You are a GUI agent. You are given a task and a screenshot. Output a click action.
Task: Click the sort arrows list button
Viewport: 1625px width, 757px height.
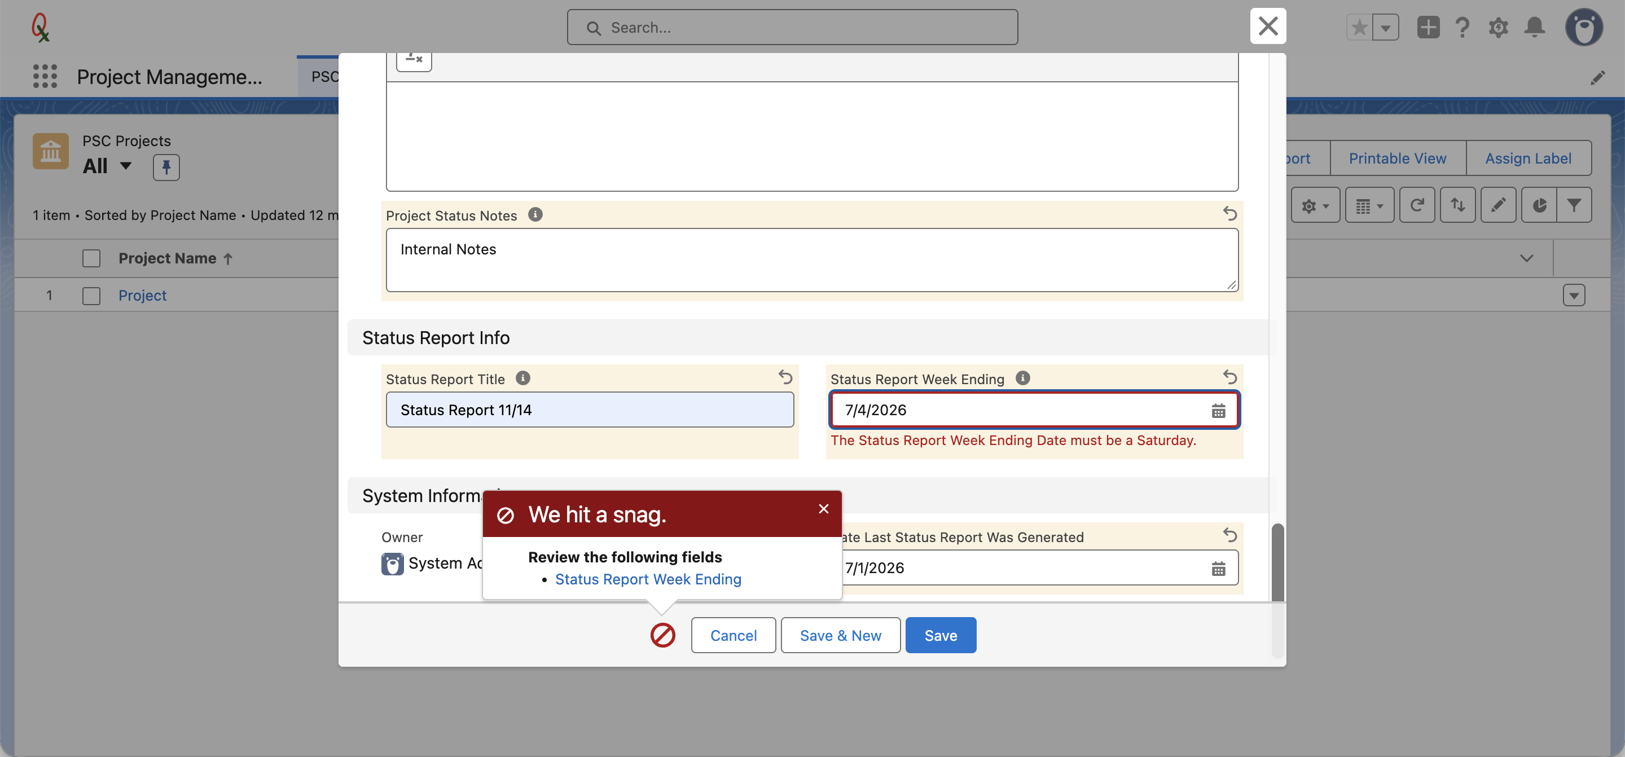(1458, 205)
